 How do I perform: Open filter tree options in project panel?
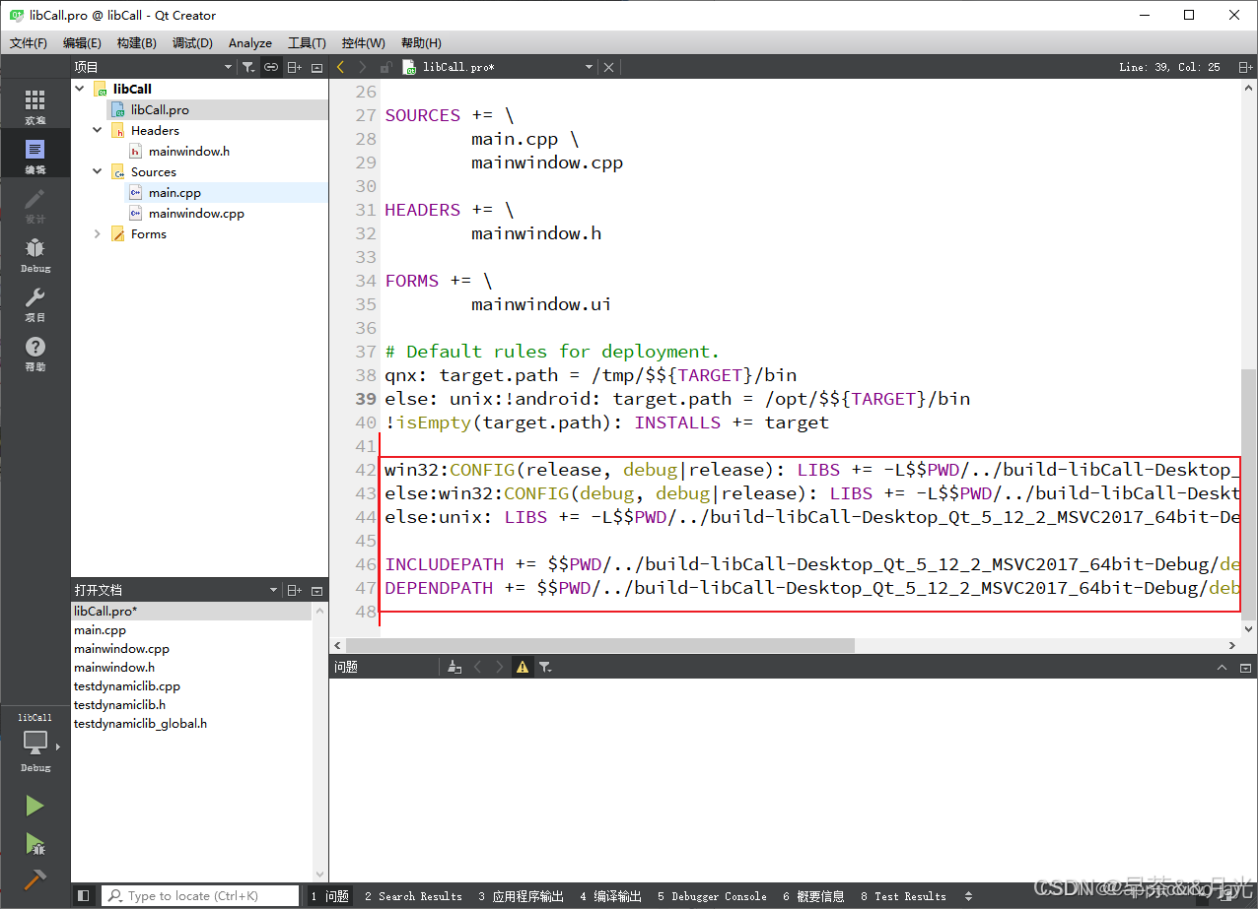pos(248,67)
